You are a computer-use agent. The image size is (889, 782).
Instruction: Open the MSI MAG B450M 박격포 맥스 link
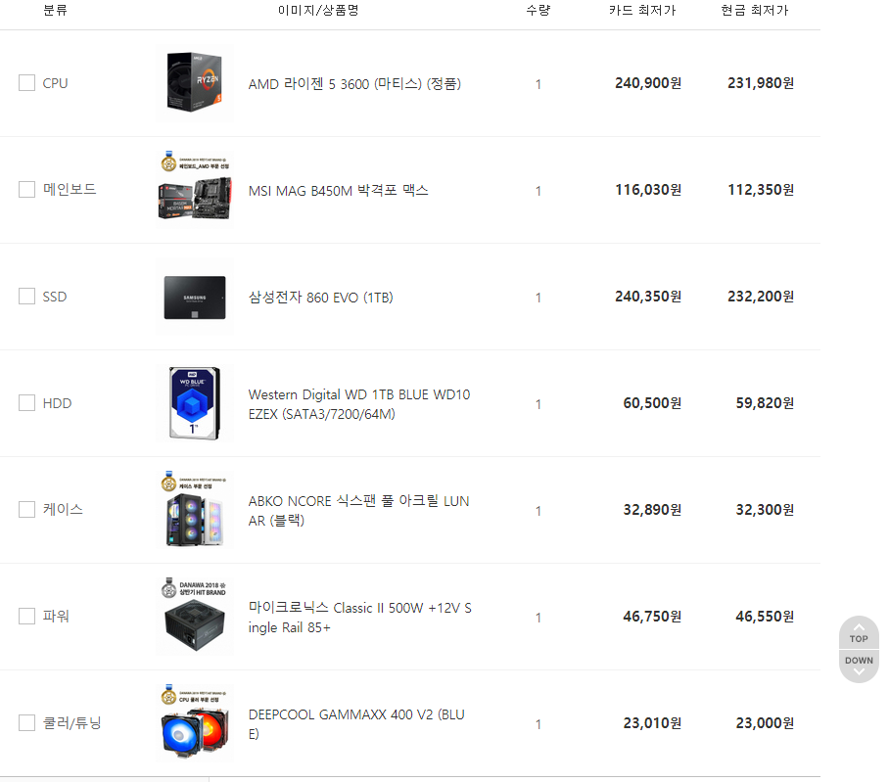point(338,191)
